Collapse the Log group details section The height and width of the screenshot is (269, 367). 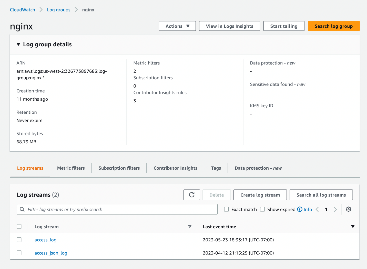point(18,44)
